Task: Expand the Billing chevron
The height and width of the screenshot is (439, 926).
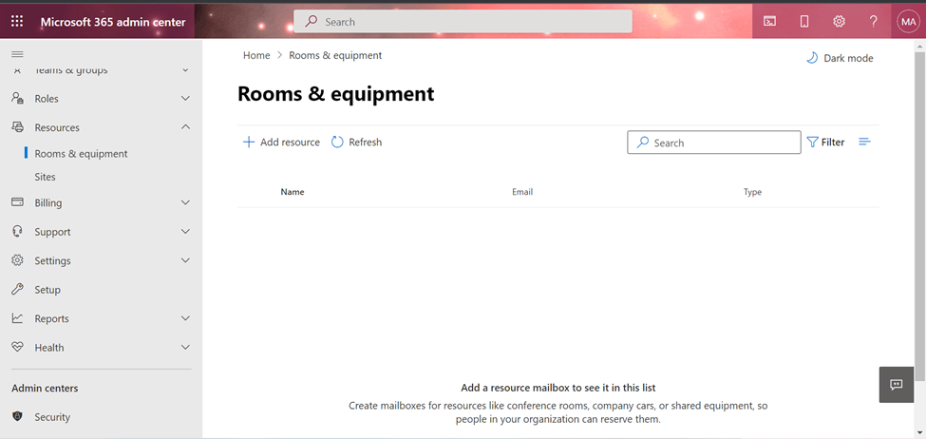Action: [185, 202]
